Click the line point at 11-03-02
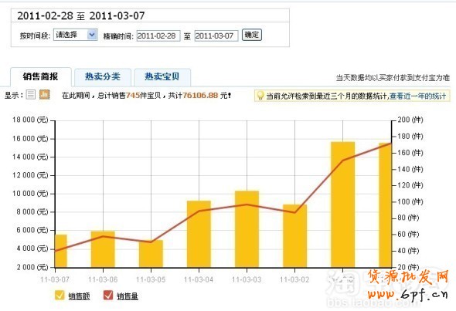This screenshot has width=456, height=311. pos(294,212)
